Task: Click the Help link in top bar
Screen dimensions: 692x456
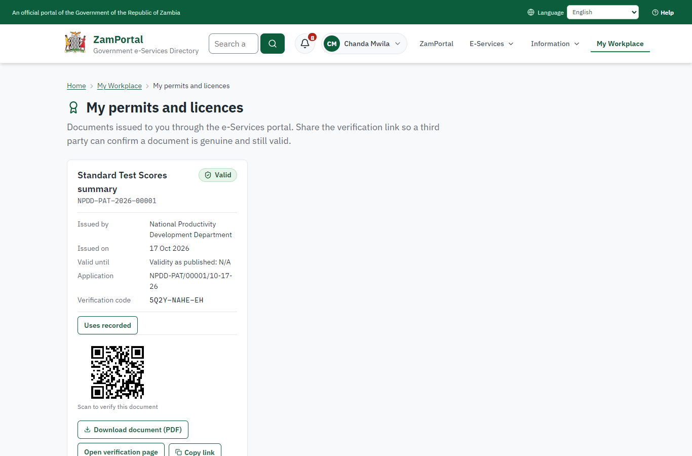Action: [663, 13]
